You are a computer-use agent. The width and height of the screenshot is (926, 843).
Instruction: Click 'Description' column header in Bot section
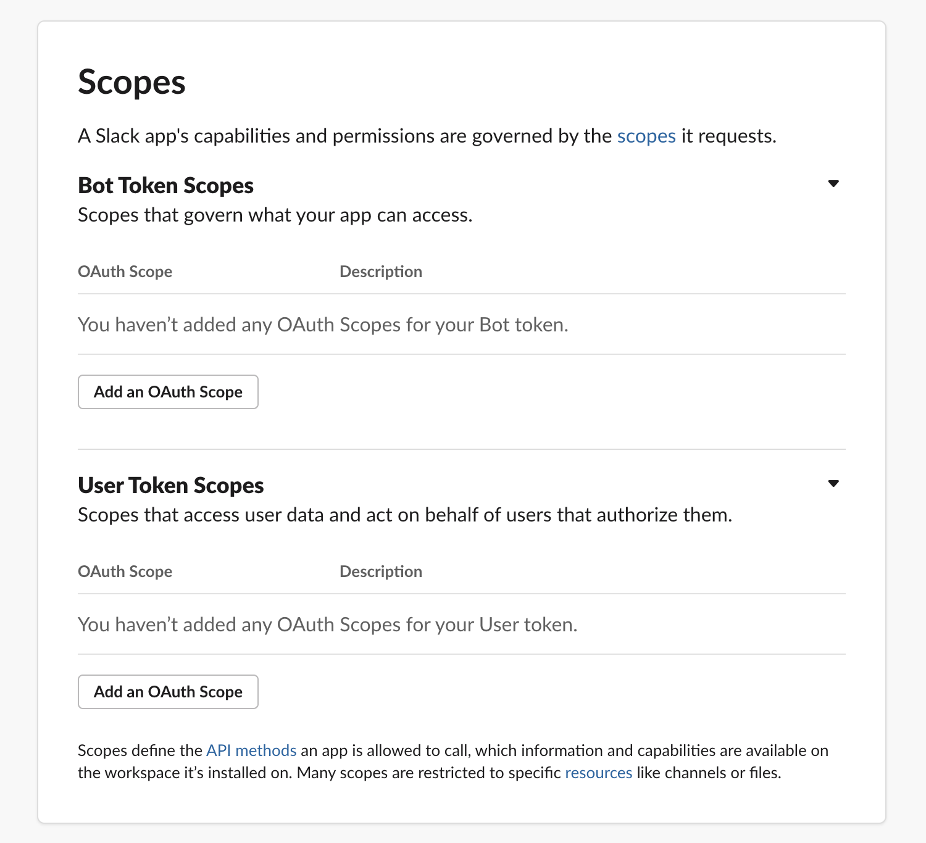381,272
